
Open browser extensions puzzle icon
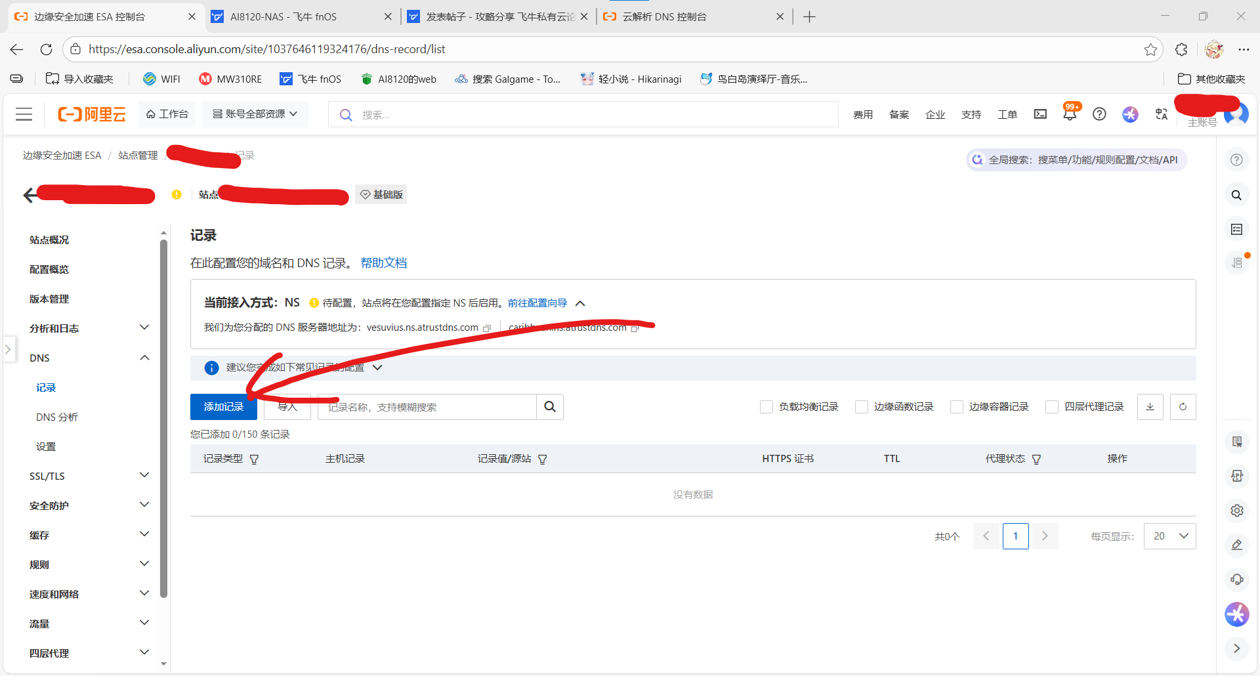(1181, 49)
